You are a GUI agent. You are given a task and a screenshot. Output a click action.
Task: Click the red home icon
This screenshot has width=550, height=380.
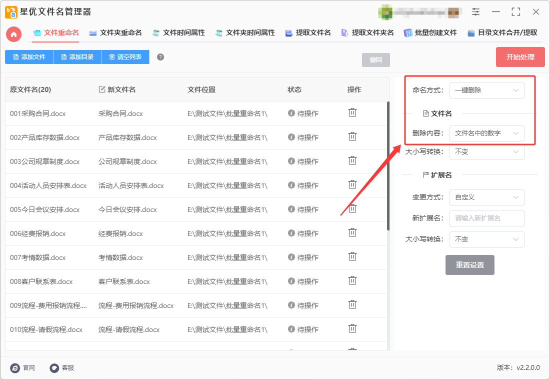pos(13,34)
